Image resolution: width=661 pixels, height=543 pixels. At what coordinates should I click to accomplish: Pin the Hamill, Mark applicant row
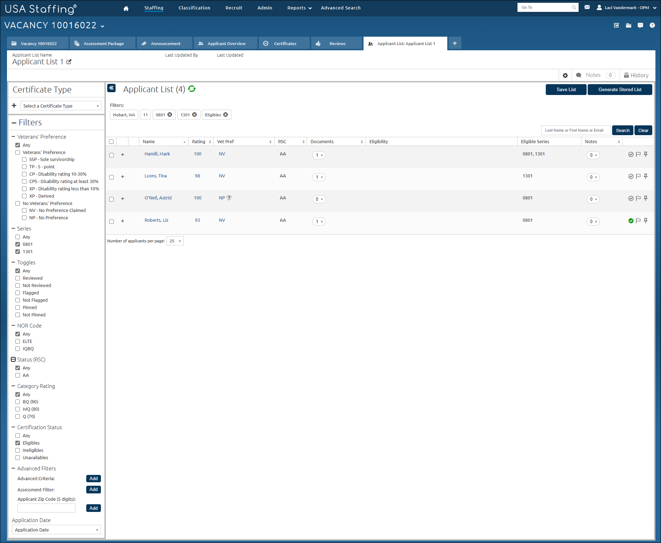coord(646,154)
